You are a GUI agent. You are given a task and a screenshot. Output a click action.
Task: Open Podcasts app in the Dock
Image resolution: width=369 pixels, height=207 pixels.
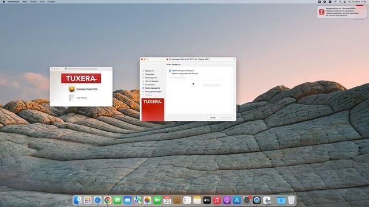[227, 200]
